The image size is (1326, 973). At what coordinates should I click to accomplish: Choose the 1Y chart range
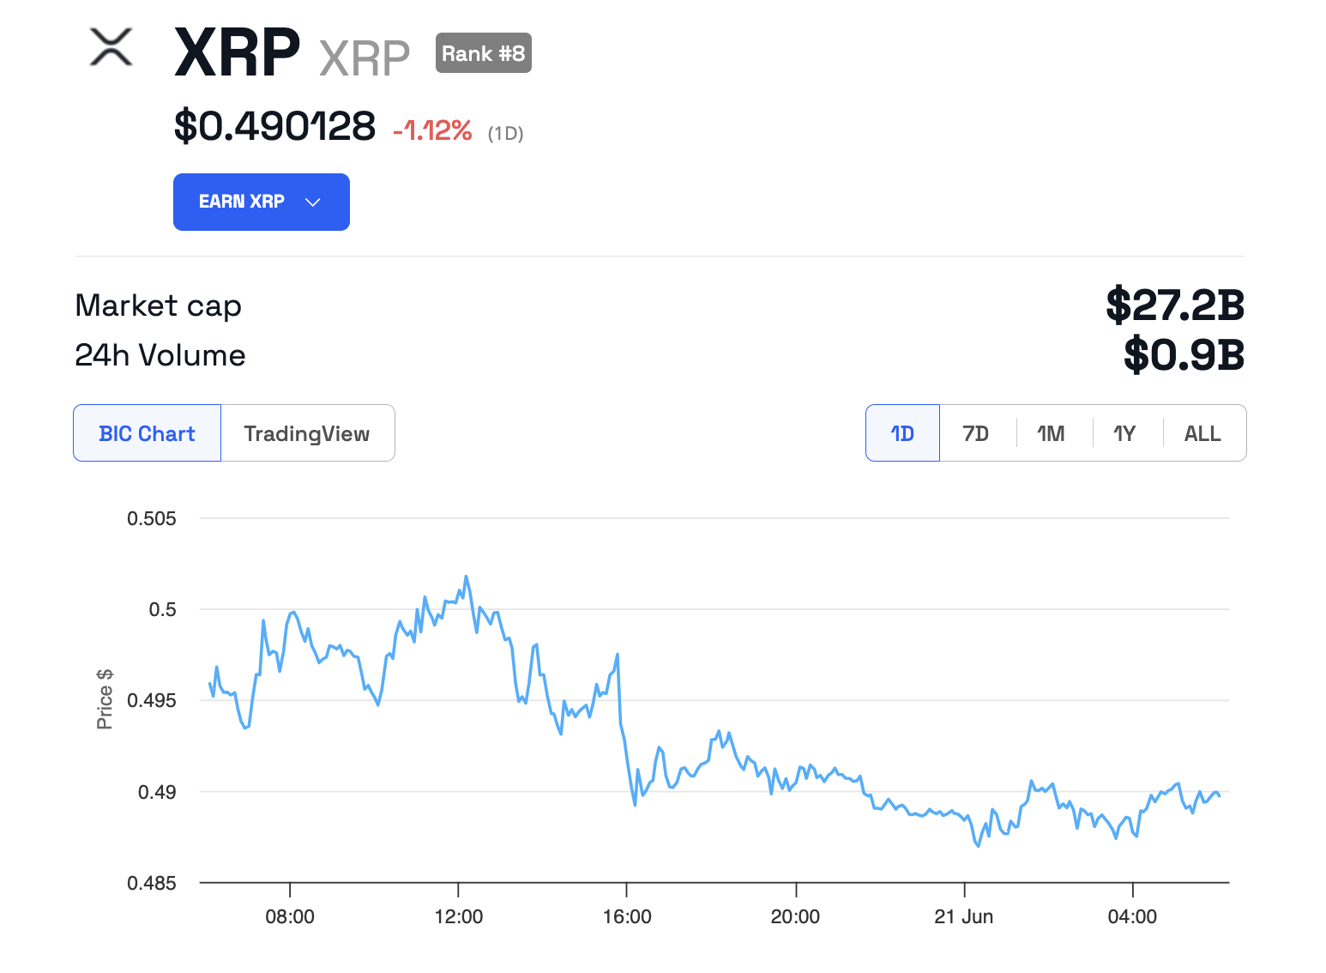click(x=1124, y=433)
